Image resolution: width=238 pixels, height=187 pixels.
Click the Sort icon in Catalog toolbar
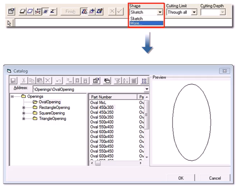coord(125,81)
